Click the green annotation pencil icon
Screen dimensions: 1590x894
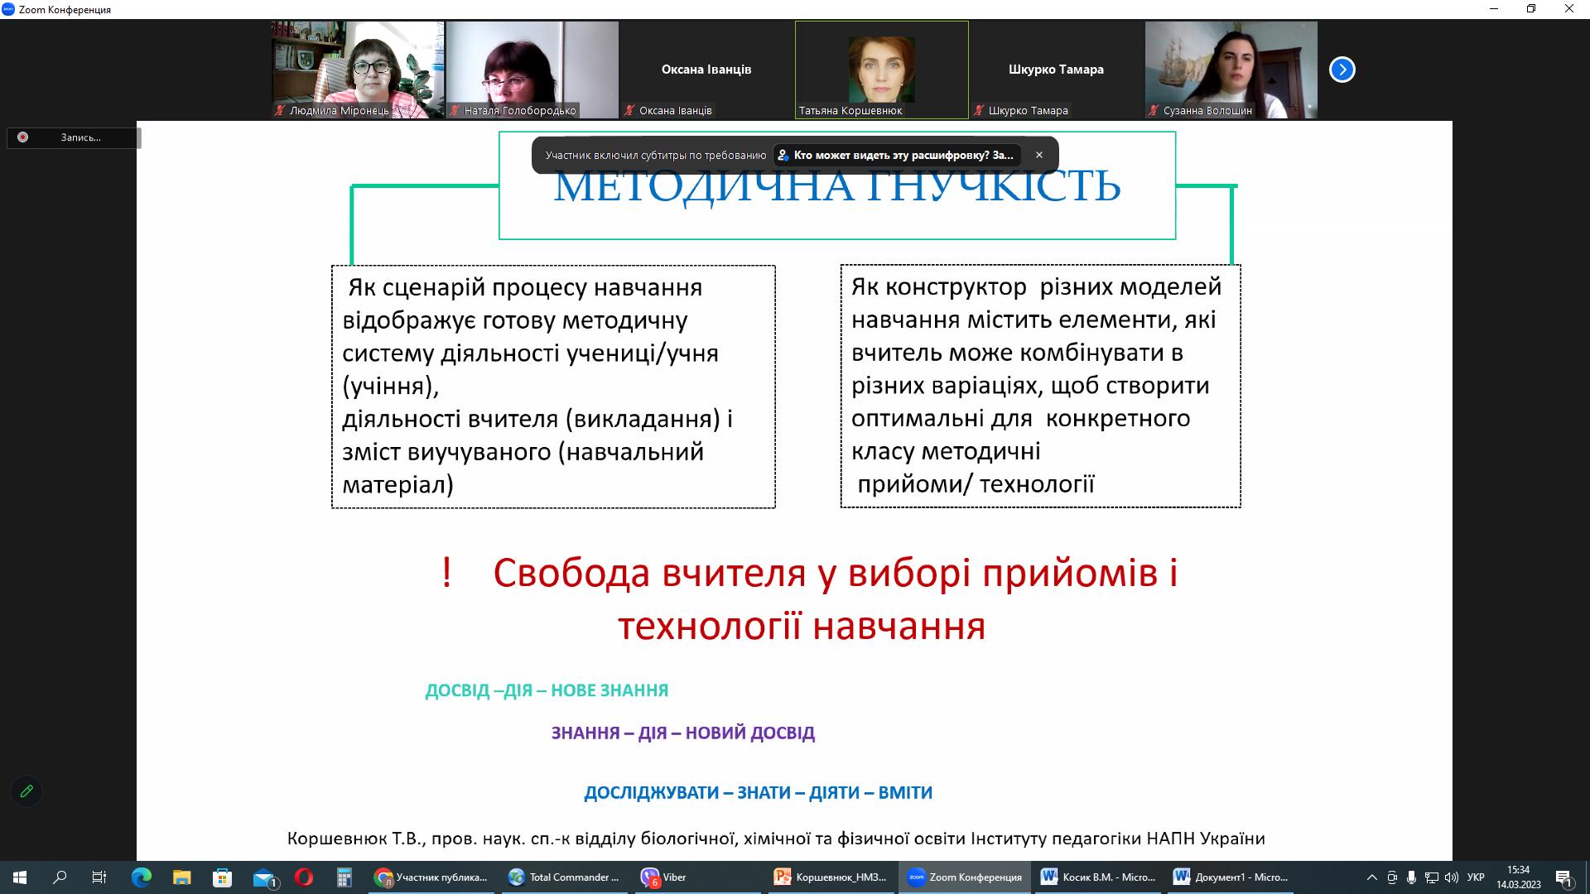26,791
